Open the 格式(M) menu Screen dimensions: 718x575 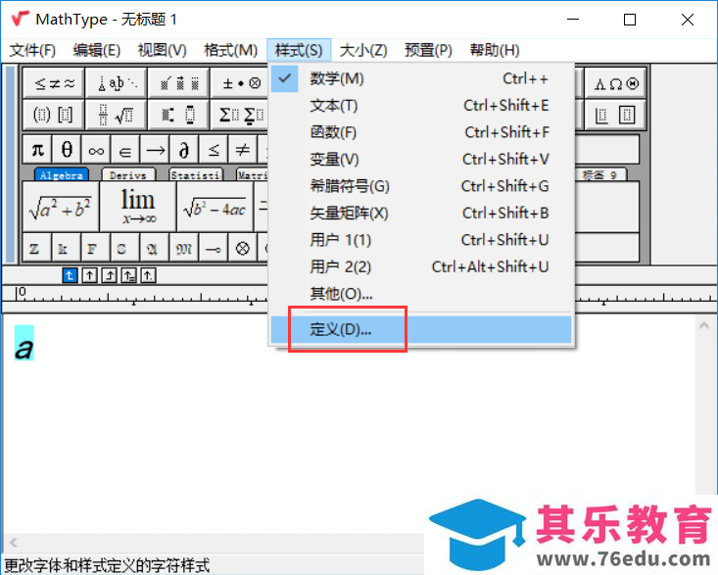[x=231, y=50]
